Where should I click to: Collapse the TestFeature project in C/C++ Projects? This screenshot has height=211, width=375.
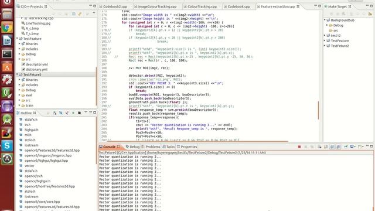click(17, 39)
